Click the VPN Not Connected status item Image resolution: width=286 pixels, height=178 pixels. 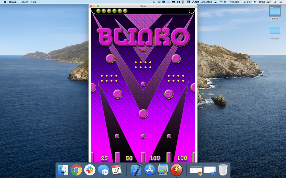pos(202,2)
